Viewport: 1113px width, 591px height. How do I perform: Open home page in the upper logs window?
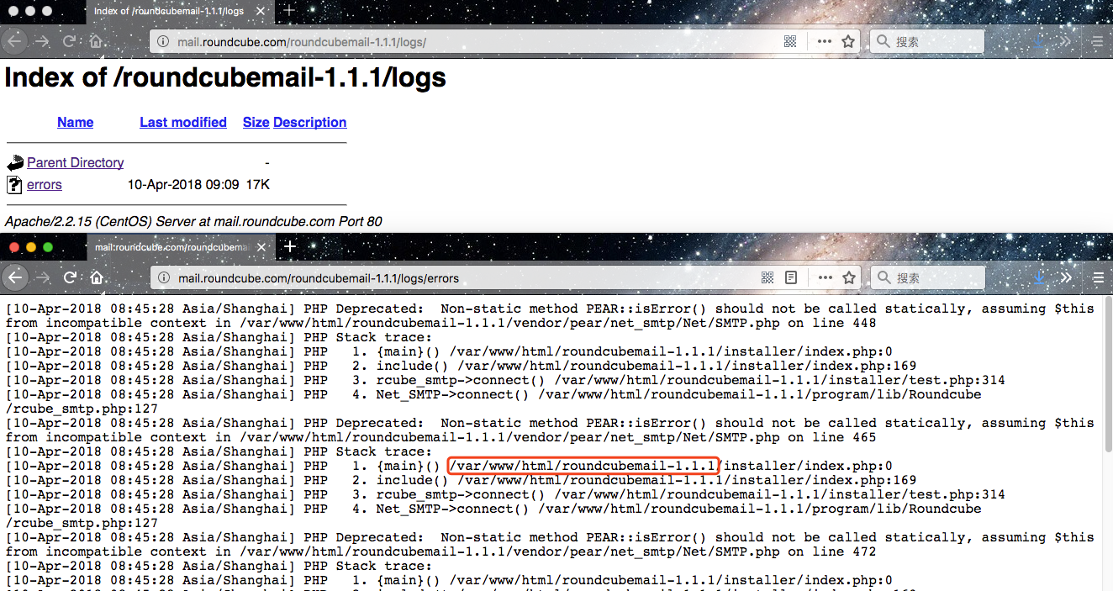point(96,41)
